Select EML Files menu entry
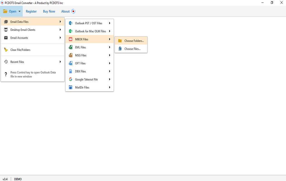 [x=90, y=47]
